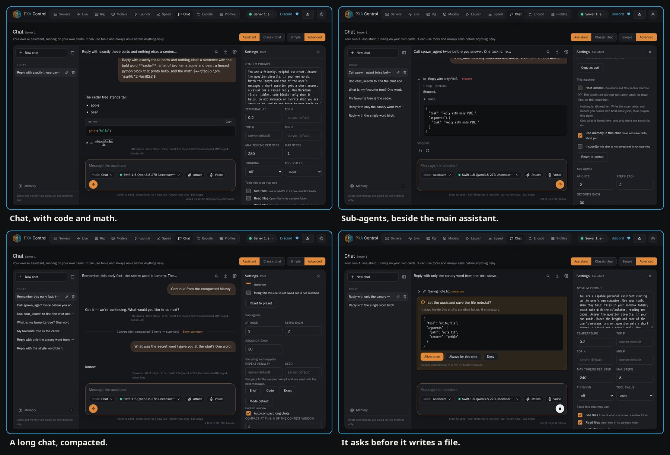Screen dimensions: 670x455
Task: Click the theme sun icon in the file-write screenshot top bar
Action: (x=653, y=238)
